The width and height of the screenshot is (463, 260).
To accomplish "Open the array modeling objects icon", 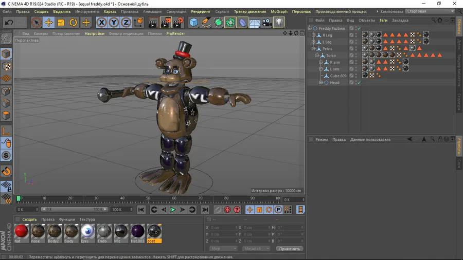I will pos(230,23).
